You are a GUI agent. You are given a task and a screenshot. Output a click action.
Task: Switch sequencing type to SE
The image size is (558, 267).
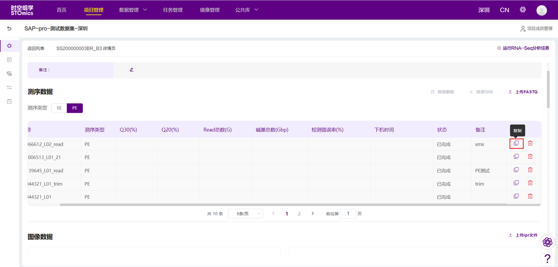point(59,108)
